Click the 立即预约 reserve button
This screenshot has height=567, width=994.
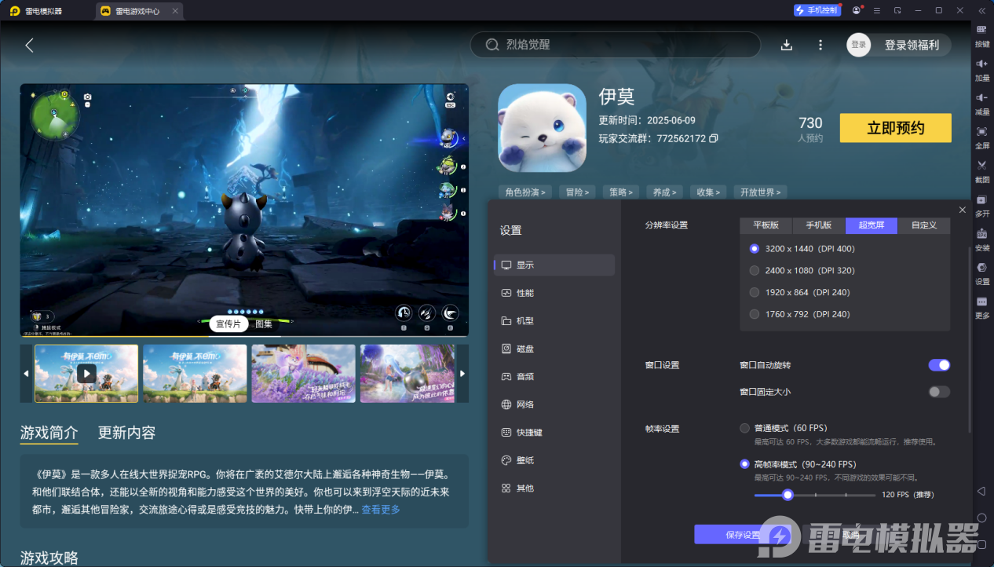click(x=895, y=128)
